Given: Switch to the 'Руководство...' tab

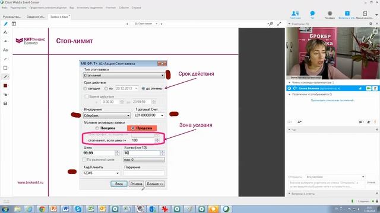Looking at the screenshot, I should click(12, 17).
